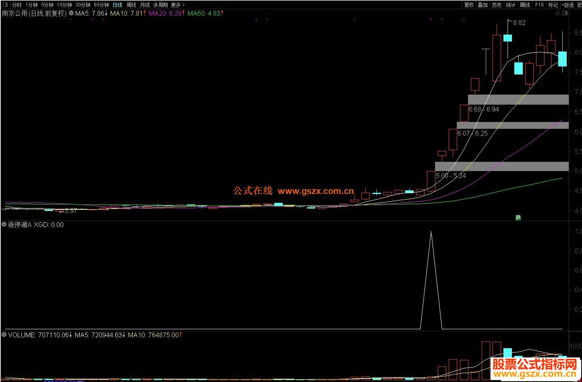Click the MA5: 7.86 value
The width and height of the screenshot is (582, 382).
91,13
